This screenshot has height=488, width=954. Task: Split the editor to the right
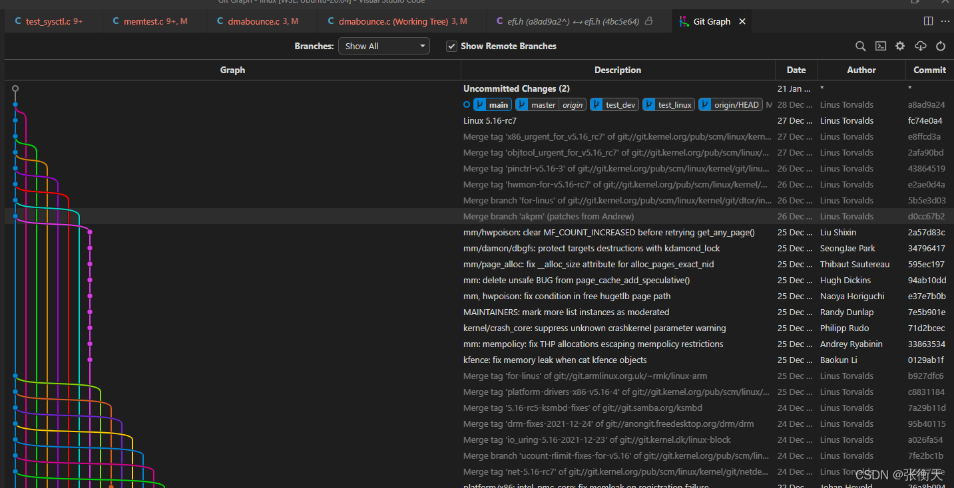[x=928, y=21]
